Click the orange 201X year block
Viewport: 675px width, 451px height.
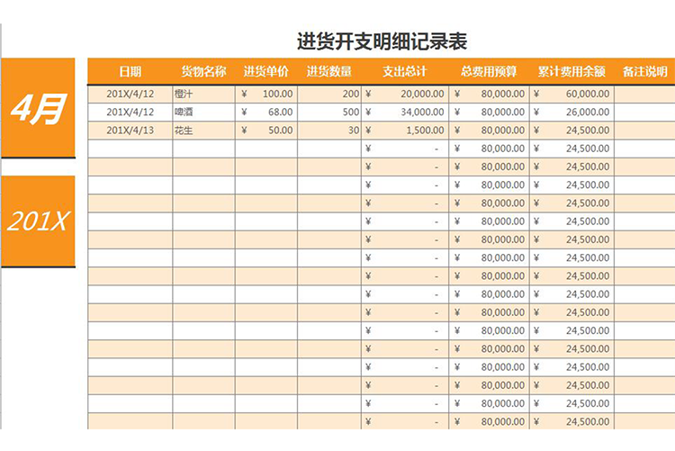(x=38, y=221)
